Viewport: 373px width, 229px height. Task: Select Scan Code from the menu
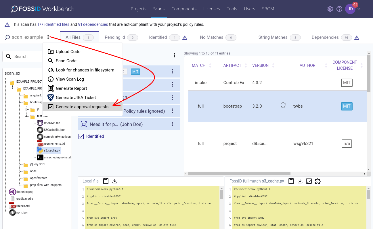pos(83,61)
